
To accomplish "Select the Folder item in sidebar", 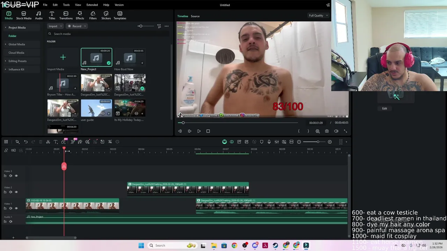I will click(x=12, y=36).
